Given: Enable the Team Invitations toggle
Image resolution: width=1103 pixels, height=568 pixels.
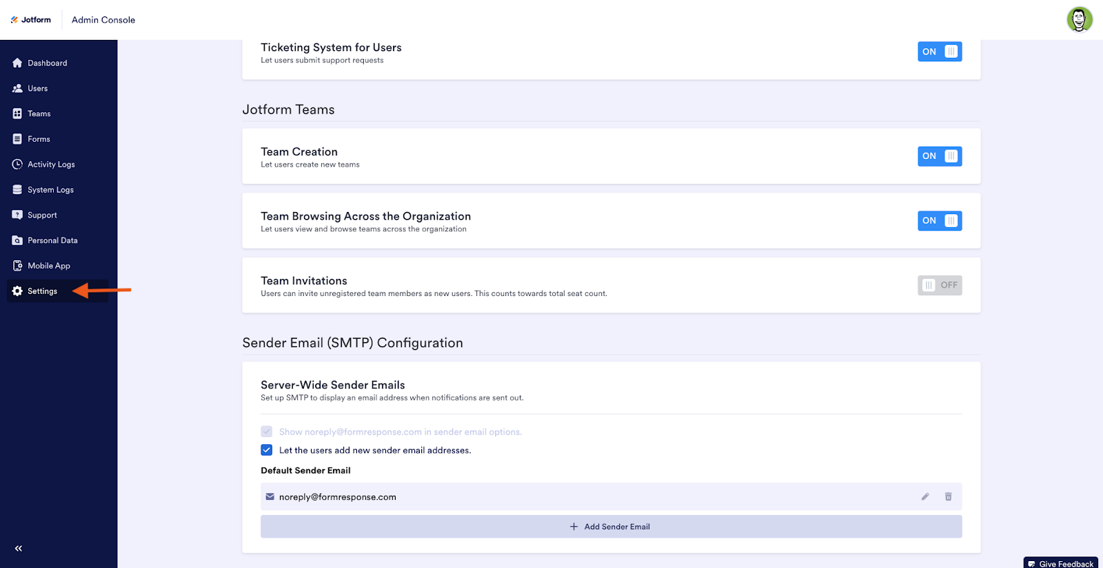Looking at the screenshot, I should pos(939,285).
